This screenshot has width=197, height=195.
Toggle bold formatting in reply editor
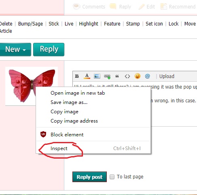[77, 76]
